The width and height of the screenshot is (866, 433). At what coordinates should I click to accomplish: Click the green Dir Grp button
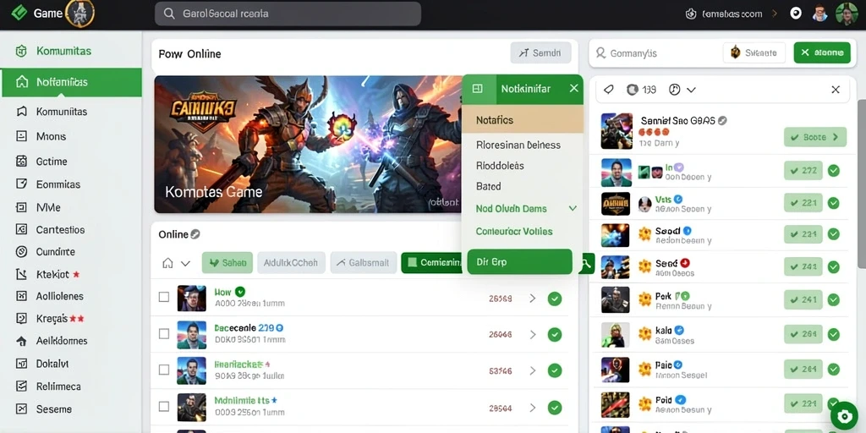point(520,262)
